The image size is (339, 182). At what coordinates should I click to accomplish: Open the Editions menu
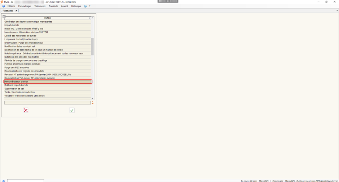tap(11, 6)
